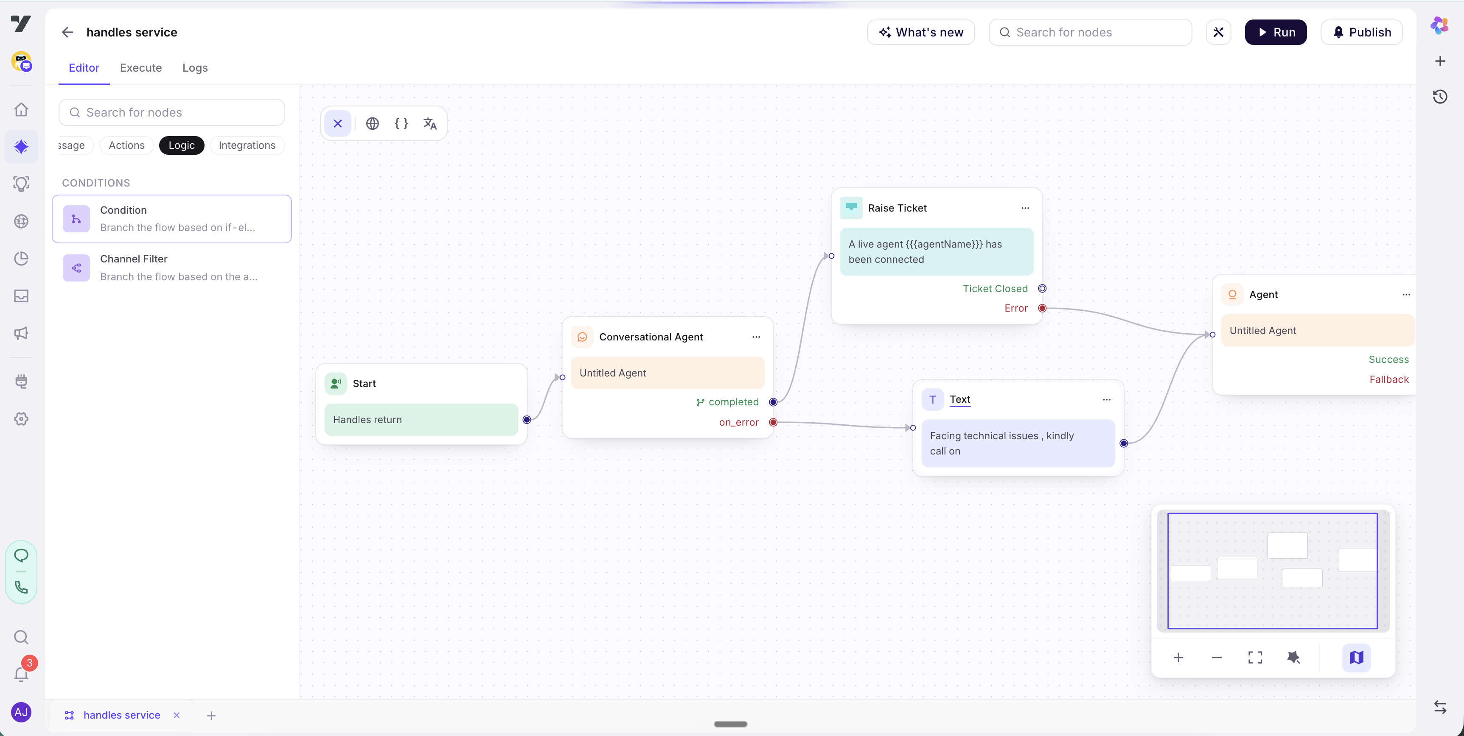The height and width of the screenshot is (736, 1464).
Task: Click the globe icon in canvas toolbar
Action: [372, 123]
